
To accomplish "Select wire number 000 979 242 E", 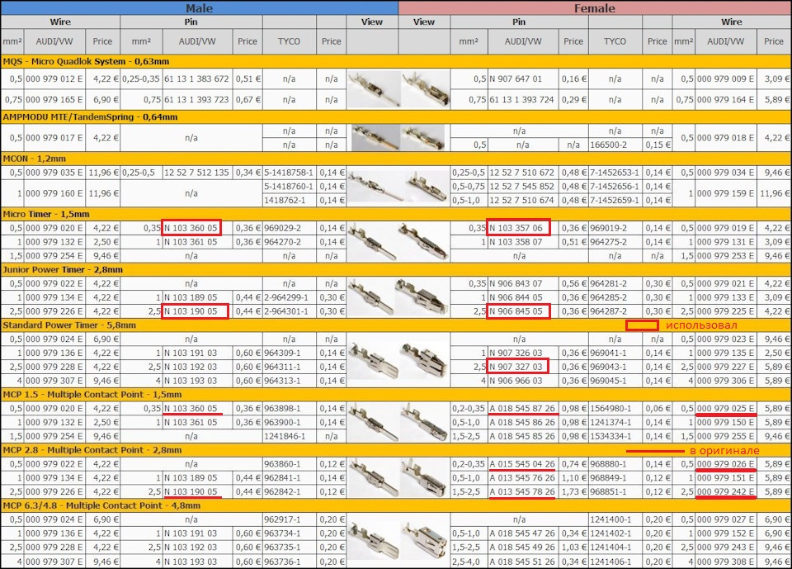I will click(725, 491).
